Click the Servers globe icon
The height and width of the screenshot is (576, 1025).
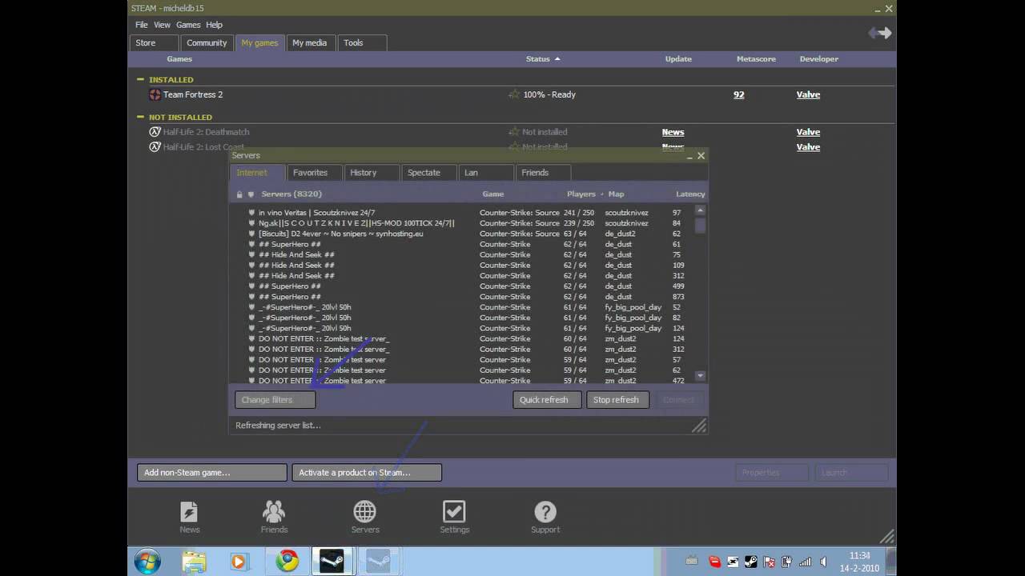pyautogui.click(x=364, y=512)
